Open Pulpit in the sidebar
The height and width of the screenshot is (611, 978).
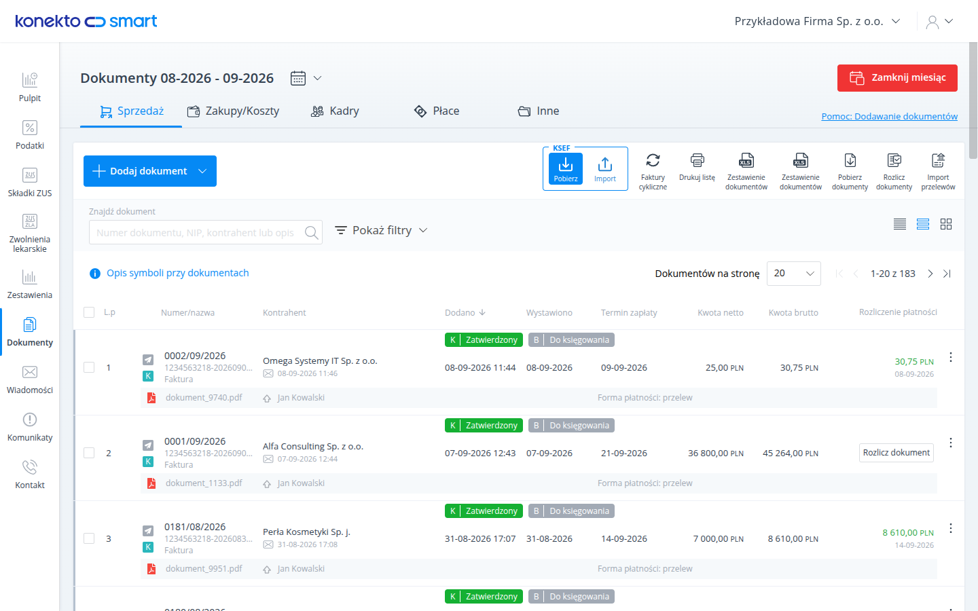[x=30, y=88]
